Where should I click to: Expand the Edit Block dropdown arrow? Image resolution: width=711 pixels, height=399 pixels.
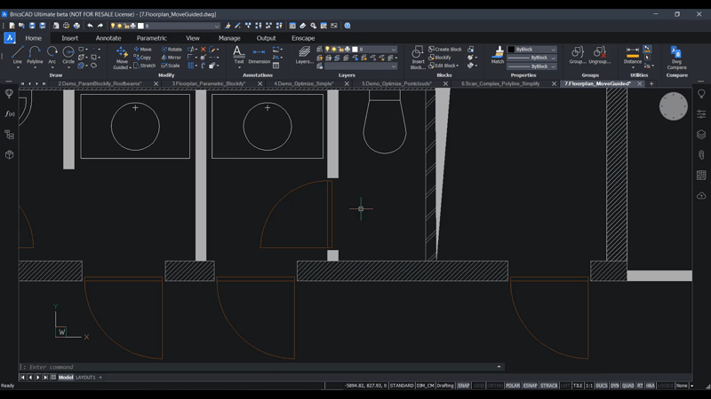coord(458,66)
